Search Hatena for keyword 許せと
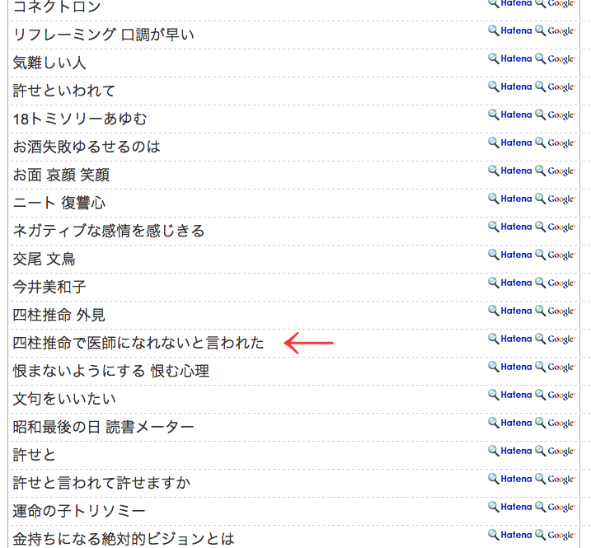This screenshot has height=548, width=591. tap(510, 451)
